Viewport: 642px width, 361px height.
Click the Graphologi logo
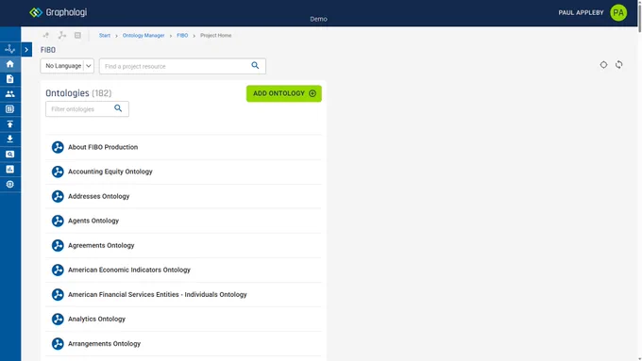(59, 12)
